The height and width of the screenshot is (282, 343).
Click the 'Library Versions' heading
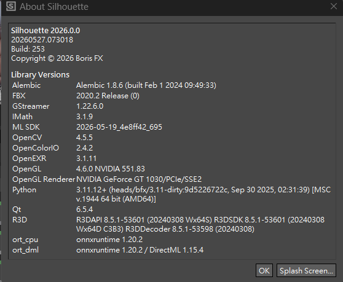(40, 75)
